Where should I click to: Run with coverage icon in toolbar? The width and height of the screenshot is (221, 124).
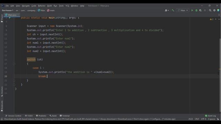coord(200,10)
